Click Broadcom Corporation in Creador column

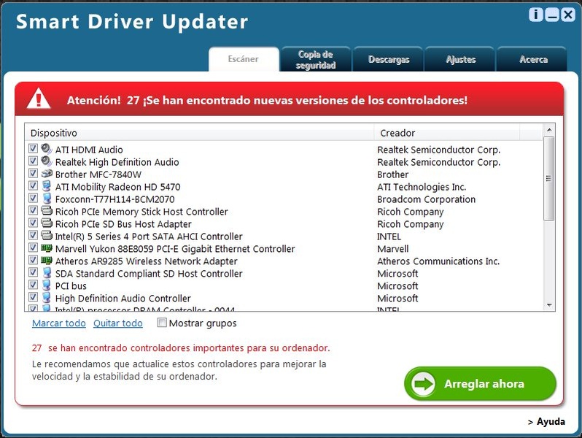426,199
